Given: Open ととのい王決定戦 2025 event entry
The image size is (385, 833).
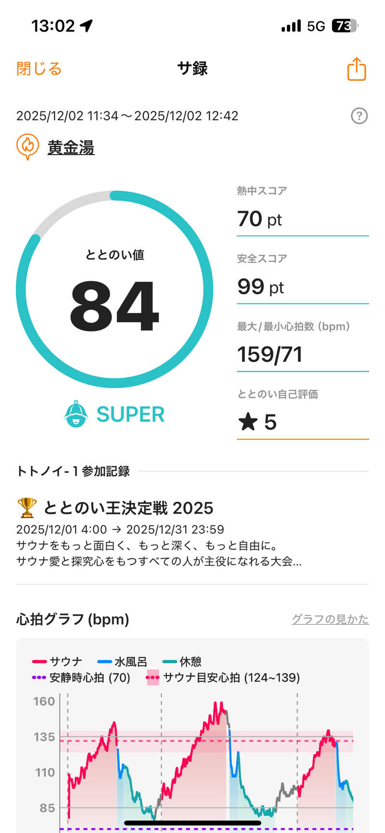Looking at the screenshot, I should click(128, 508).
